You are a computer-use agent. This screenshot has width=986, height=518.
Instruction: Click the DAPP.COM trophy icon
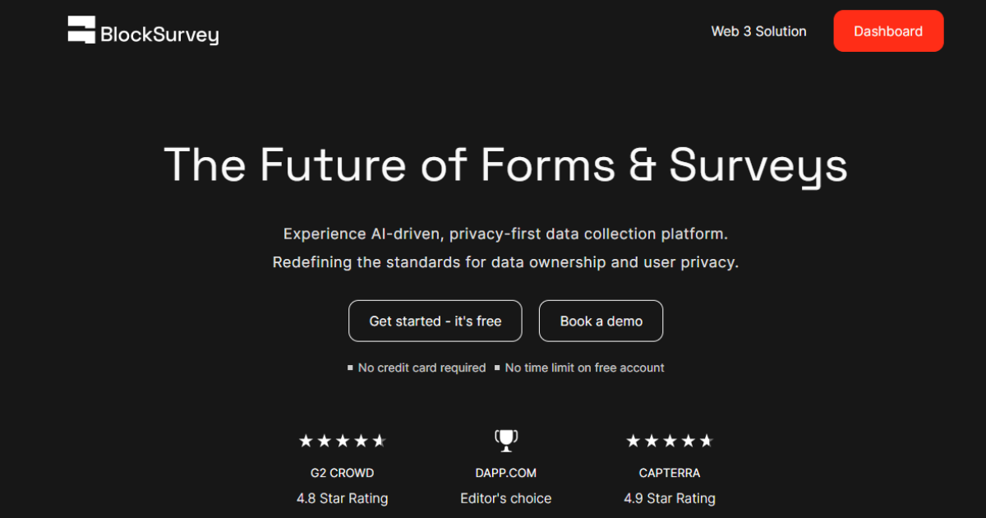(506, 441)
